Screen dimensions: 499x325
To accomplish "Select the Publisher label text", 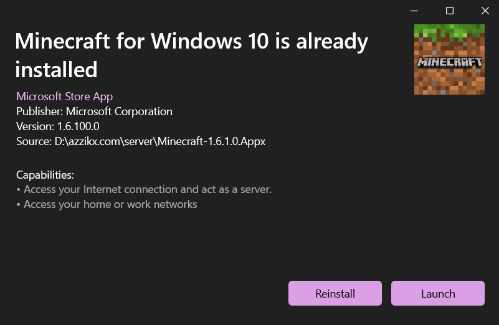I will coord(39,111).
